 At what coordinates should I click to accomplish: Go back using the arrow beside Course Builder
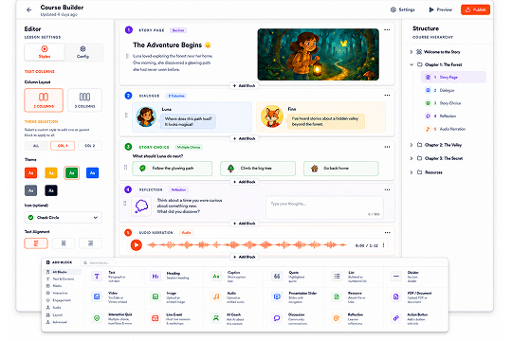[x=29, y=9]
